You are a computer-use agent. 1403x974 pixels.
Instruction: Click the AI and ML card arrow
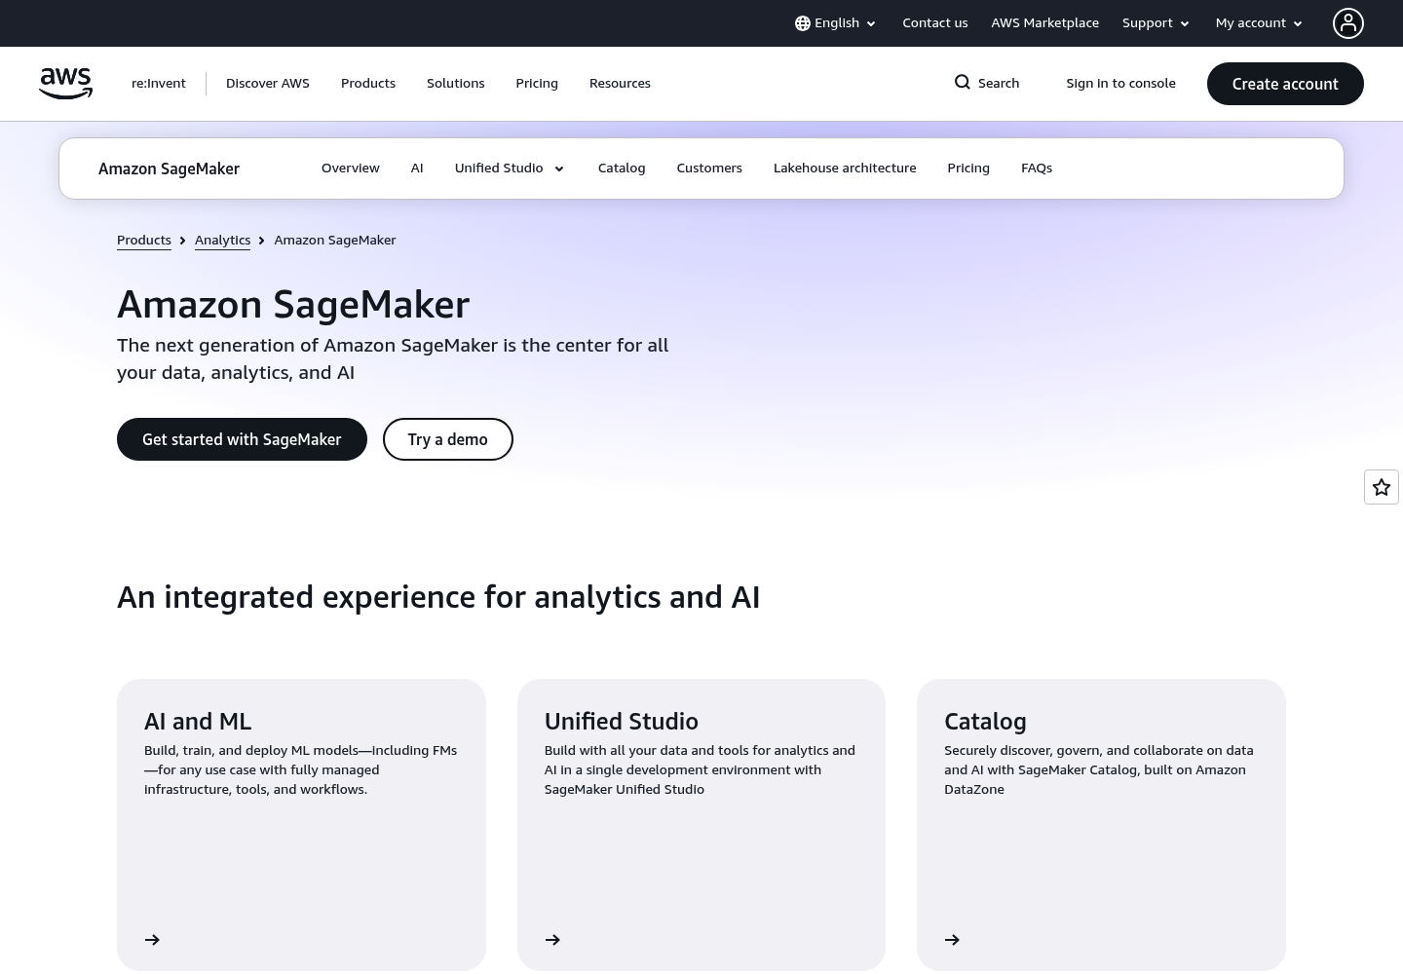coord(152,940)
